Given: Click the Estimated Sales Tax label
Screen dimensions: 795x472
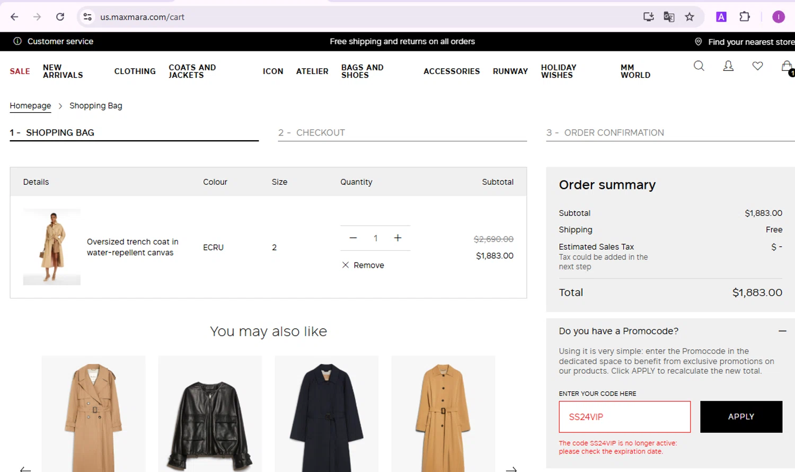Looking at the screenshot, I should 596,247.
